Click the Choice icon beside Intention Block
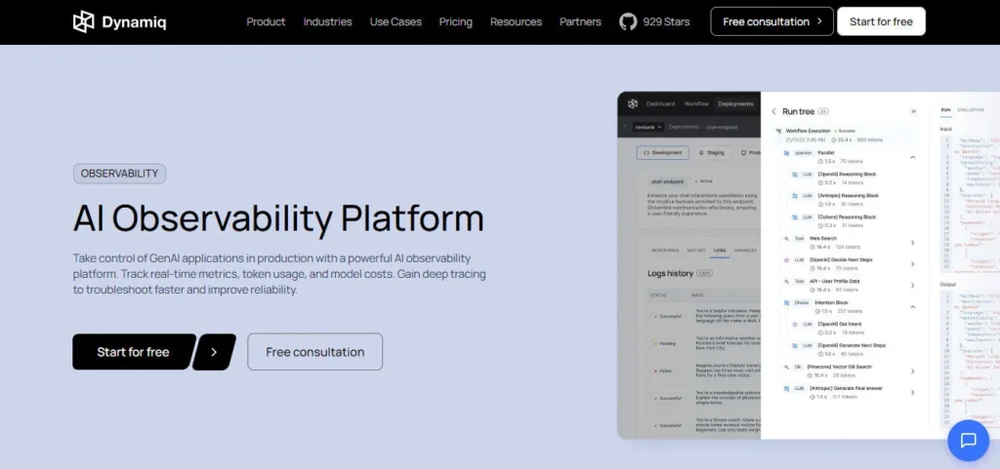This screenshot has height=469, width=1000. pyautogui.click(x=786, y=303)
